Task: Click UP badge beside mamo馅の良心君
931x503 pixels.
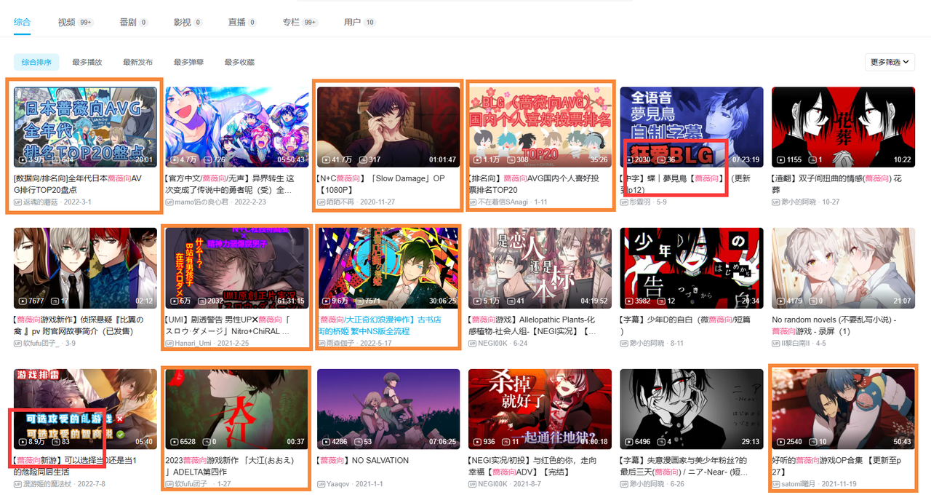Action: click(x=169, y=202)
